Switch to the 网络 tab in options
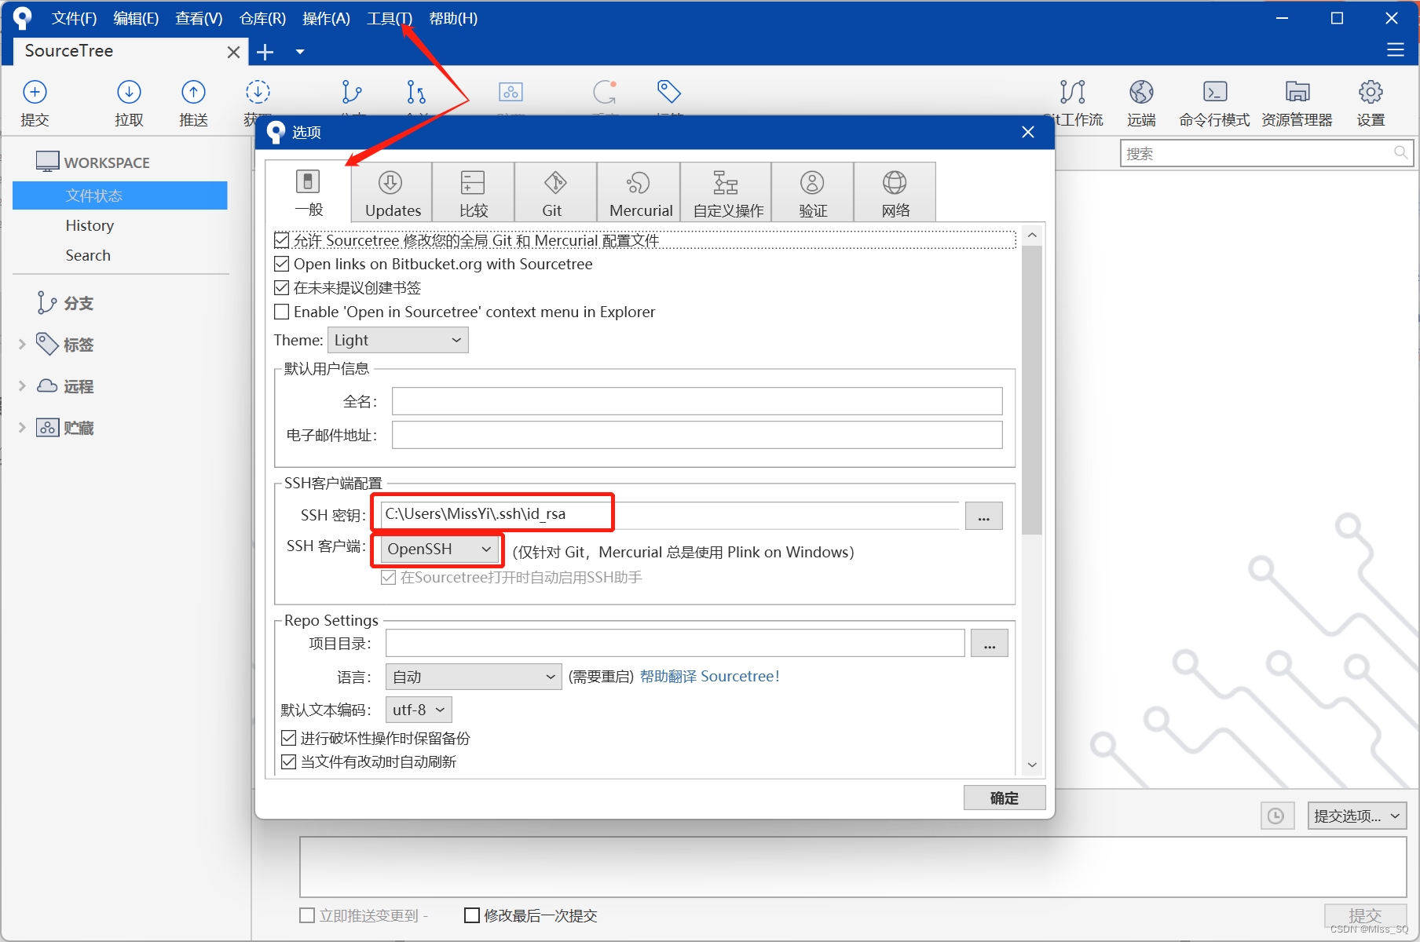The image size is (1420, 942). click(895, 192)
